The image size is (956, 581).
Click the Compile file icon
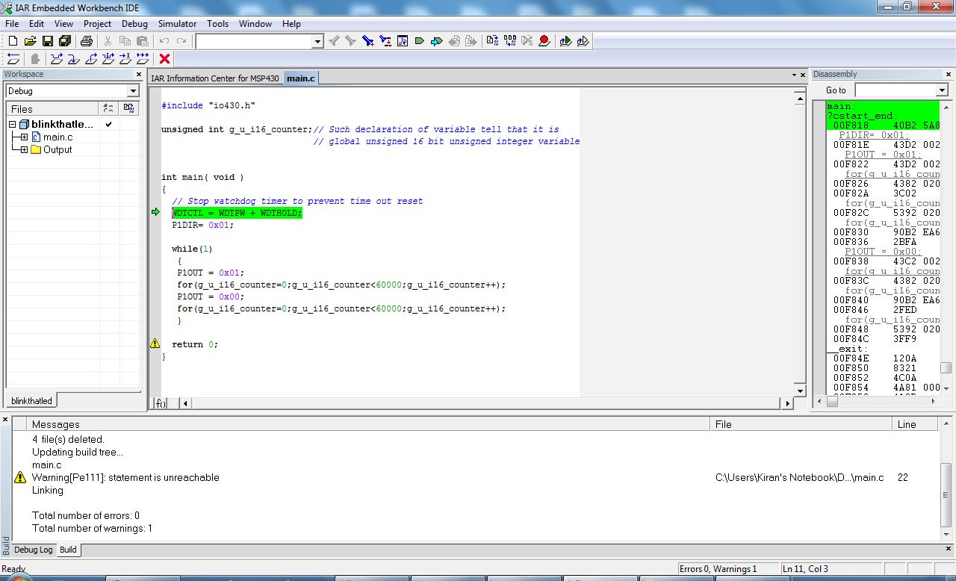coord(492,41)
